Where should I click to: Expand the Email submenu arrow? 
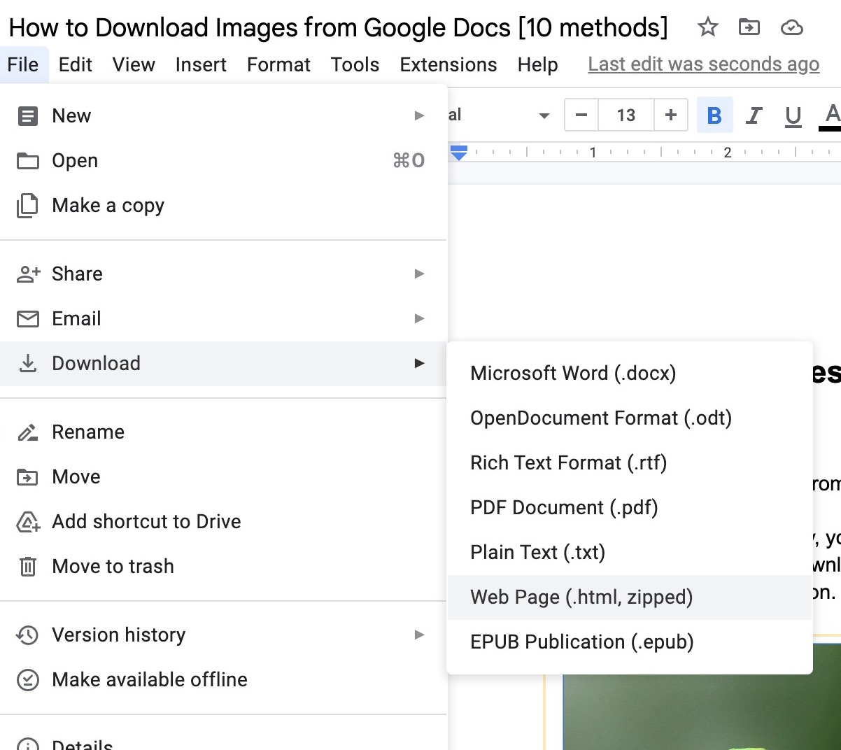click(420, 318)
